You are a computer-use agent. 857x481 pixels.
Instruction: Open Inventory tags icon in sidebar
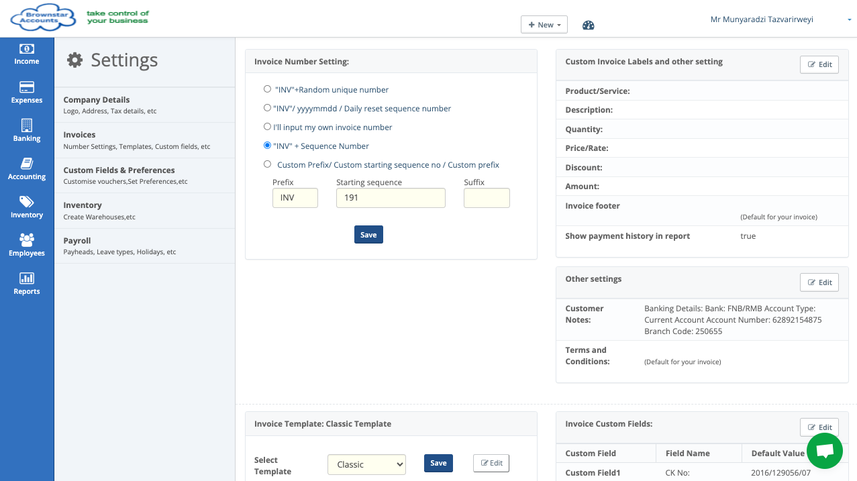point(27,202)
